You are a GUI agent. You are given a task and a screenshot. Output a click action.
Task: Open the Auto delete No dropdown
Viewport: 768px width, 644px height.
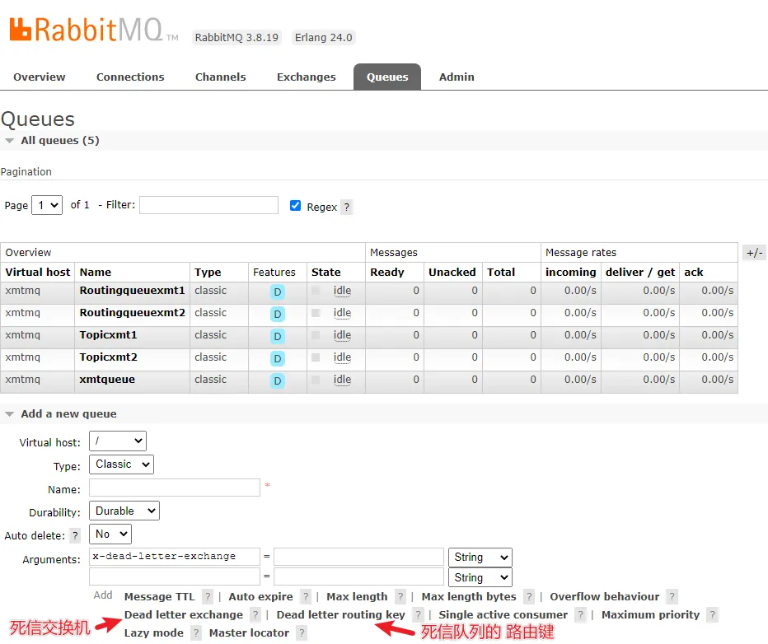pyautogui.click(x=110, y=534)
